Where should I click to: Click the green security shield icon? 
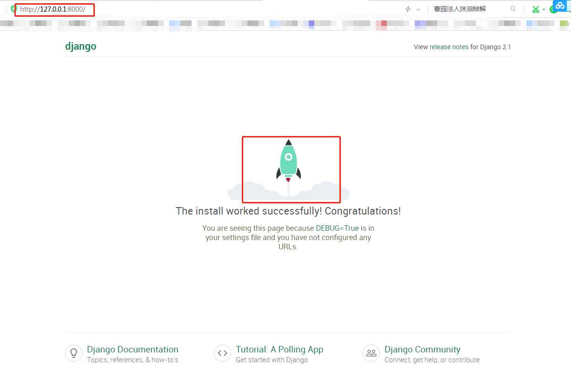13,9
